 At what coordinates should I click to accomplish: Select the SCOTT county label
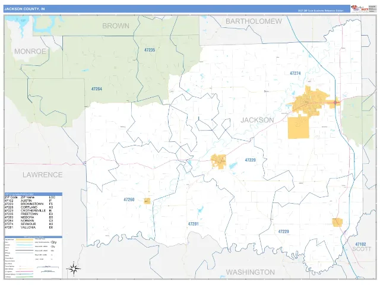[x=362, y=249]
